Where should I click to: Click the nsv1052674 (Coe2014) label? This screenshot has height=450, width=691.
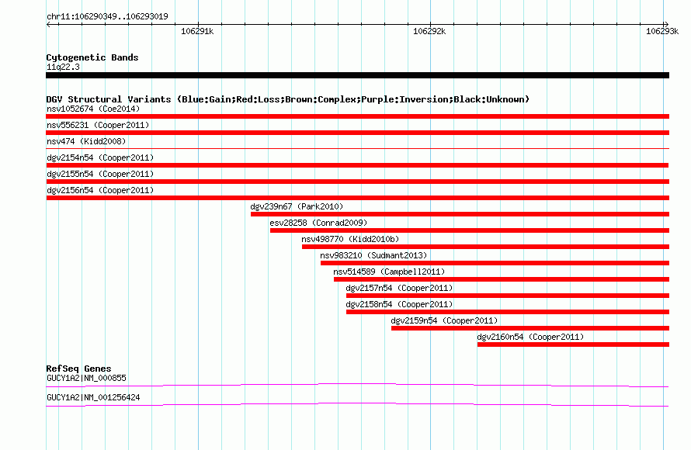tap(93, 109)
